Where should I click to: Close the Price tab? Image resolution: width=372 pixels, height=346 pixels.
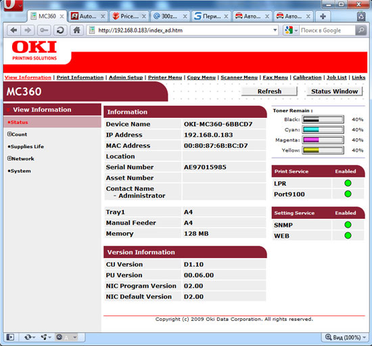point(144,16)
